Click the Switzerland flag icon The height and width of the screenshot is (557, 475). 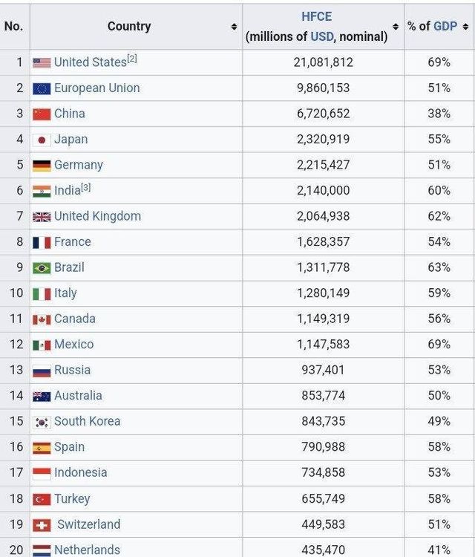pyautogui.click(x=42, y=525)
